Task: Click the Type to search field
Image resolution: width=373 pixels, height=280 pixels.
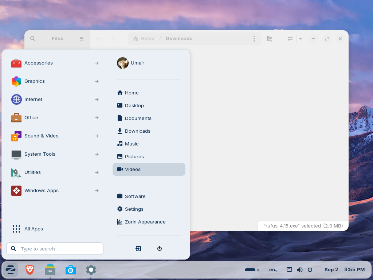Action: click(55, 249)
